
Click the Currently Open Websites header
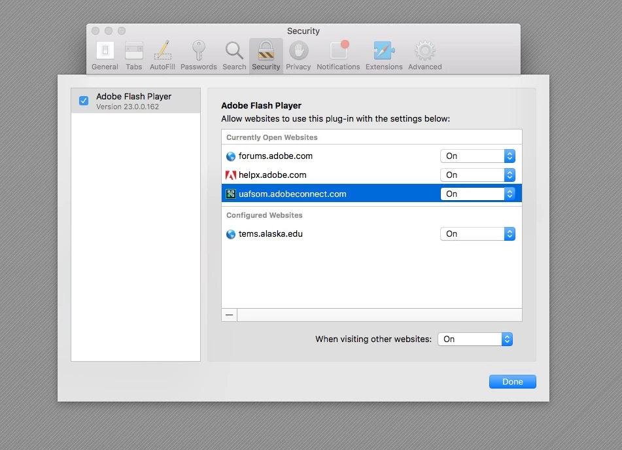271,137
